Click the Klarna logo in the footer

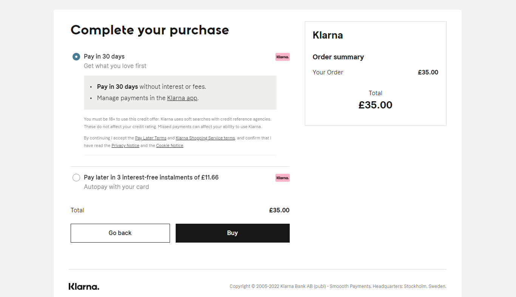coord(84,286)
